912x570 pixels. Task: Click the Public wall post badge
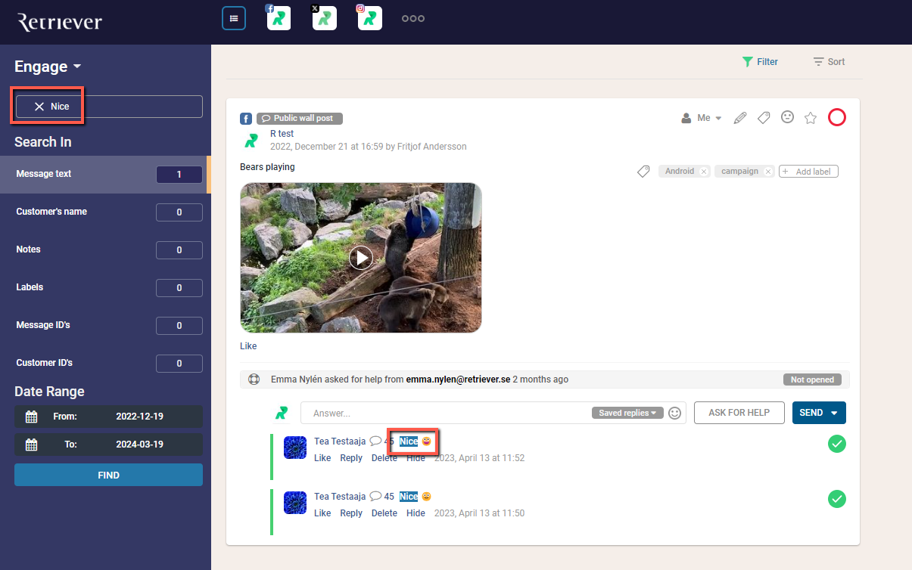pyautogui.click(x=300, y=119)
